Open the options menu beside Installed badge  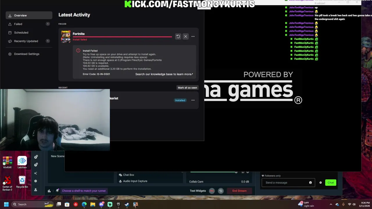click(x=193, y=100)
